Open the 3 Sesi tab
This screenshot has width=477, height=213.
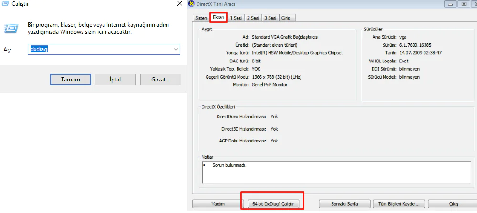pos(270,18)
